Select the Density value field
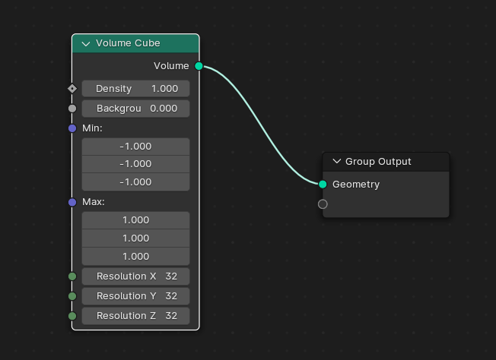The width and height of the screenshot is (496, 360). (135, 89)
